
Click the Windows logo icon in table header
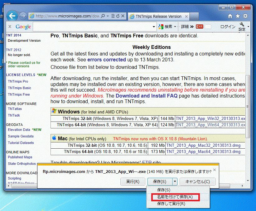(54, 111)
